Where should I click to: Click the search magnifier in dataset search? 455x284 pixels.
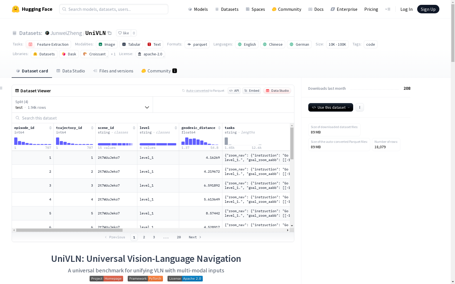pos(18,118)
